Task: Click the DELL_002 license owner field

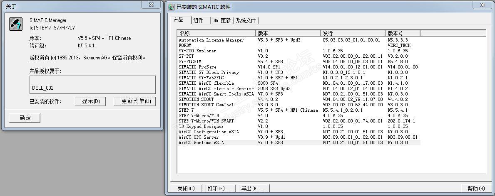Action: point(92,84)
